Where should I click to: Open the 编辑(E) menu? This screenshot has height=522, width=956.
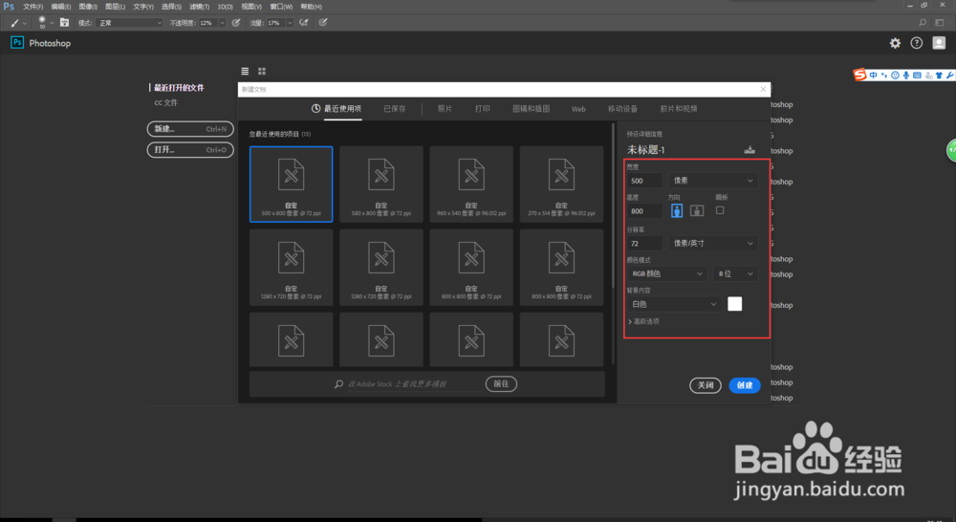[61, 7]
